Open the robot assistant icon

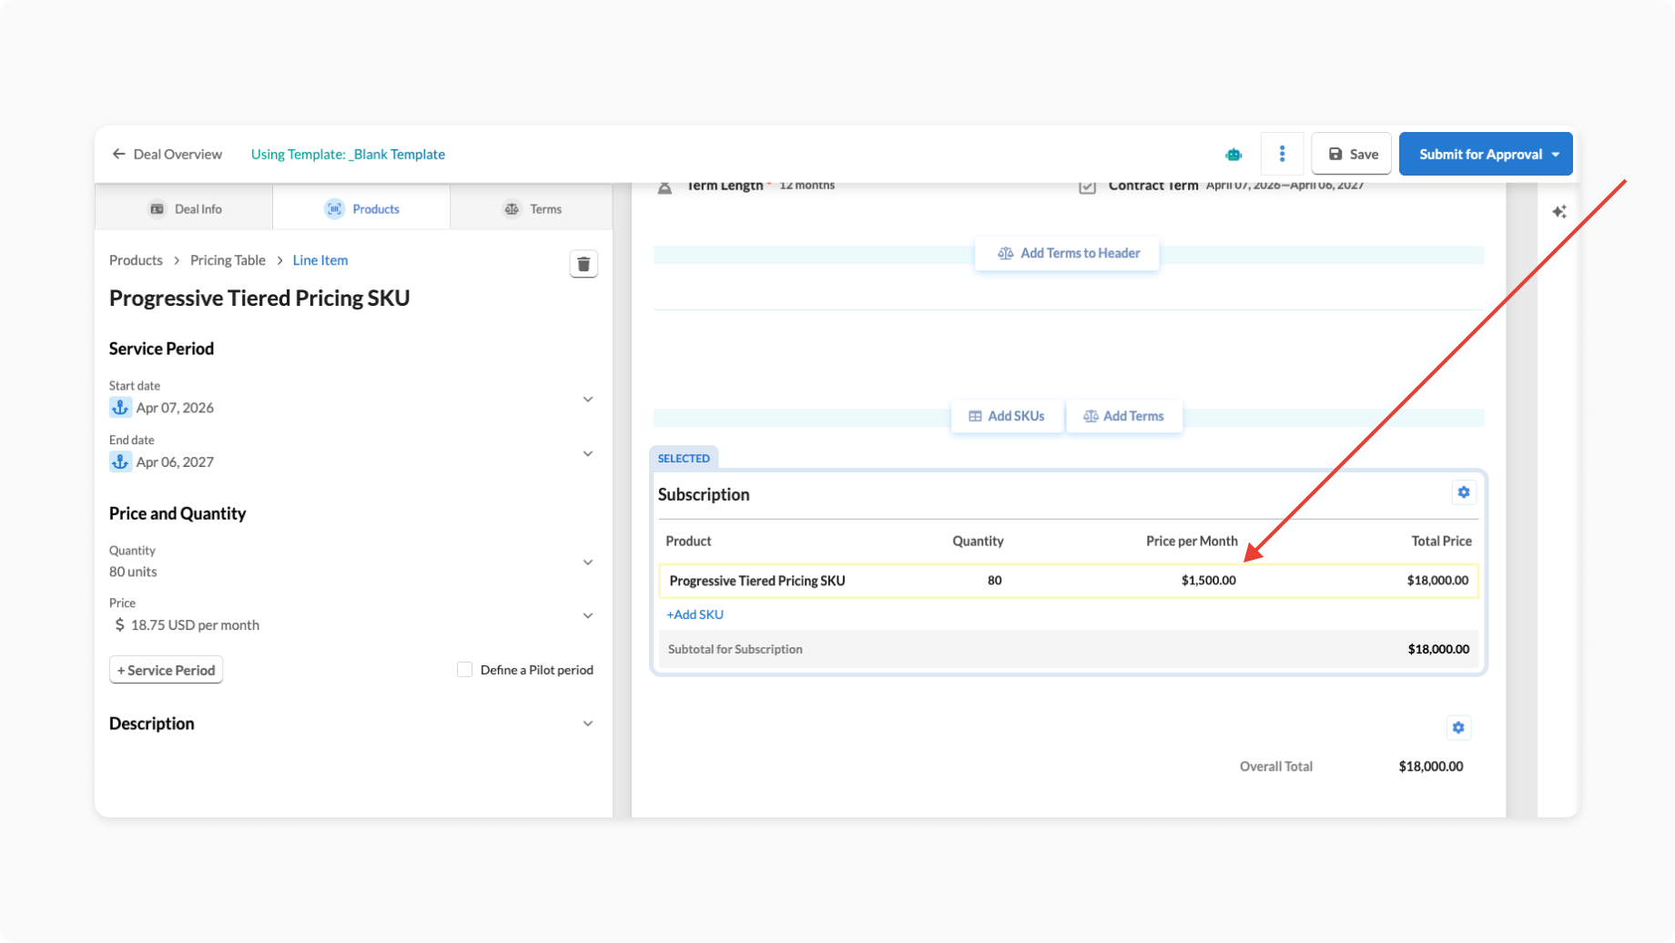(1233, 155)
